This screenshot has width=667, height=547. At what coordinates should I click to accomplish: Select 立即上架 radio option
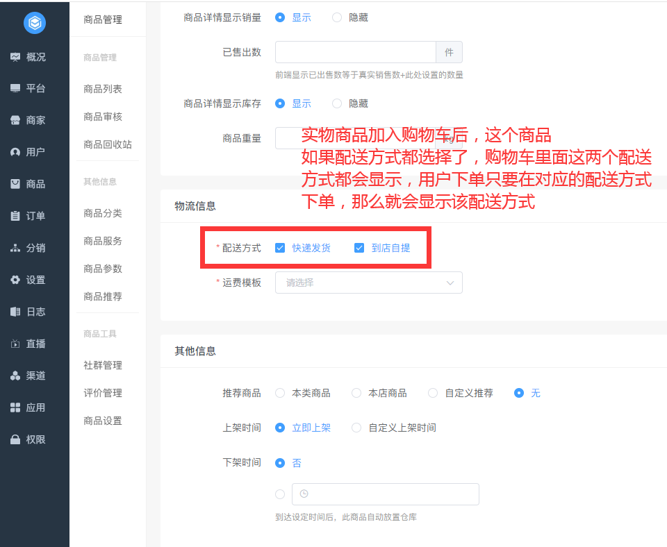click(x=280, y=428)
